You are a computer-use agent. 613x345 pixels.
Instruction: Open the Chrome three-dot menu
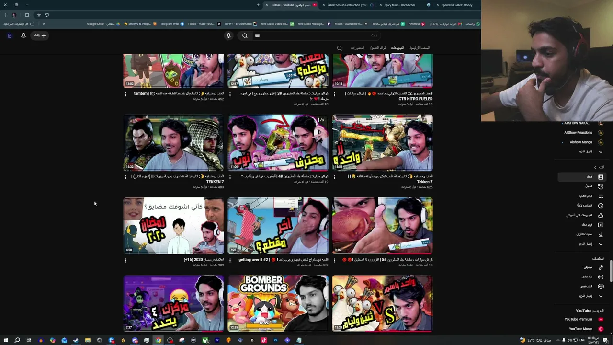(5, 15)
